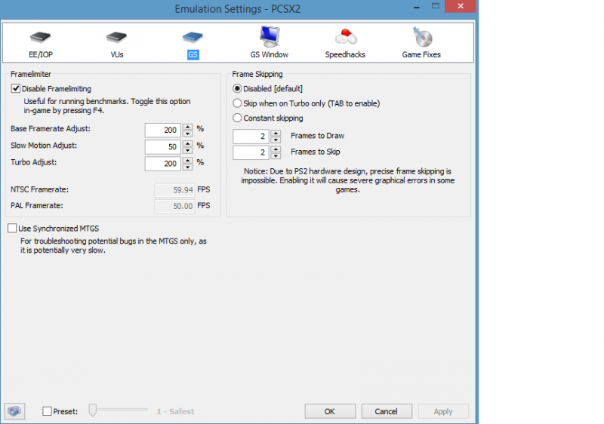Image resolution: width=604 pixels, height=424 pixels.
Task: Select Disabled [default] frame skipping option
Action: (x=237, y=88)
